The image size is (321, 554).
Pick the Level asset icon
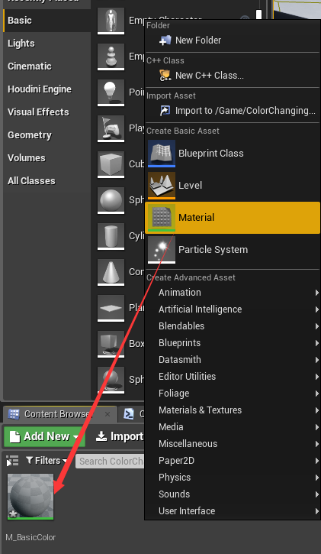pyautogui.click(x=162, y=186)
